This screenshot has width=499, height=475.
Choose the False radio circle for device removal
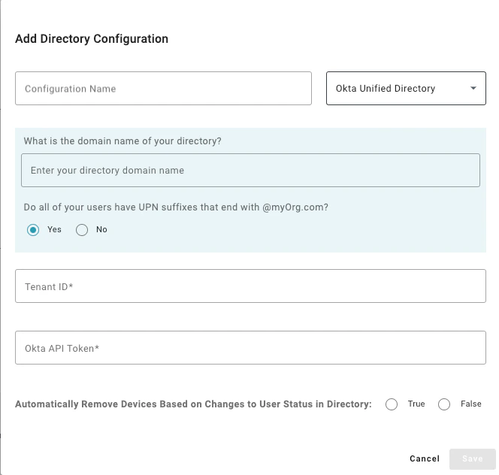point(444,404)
